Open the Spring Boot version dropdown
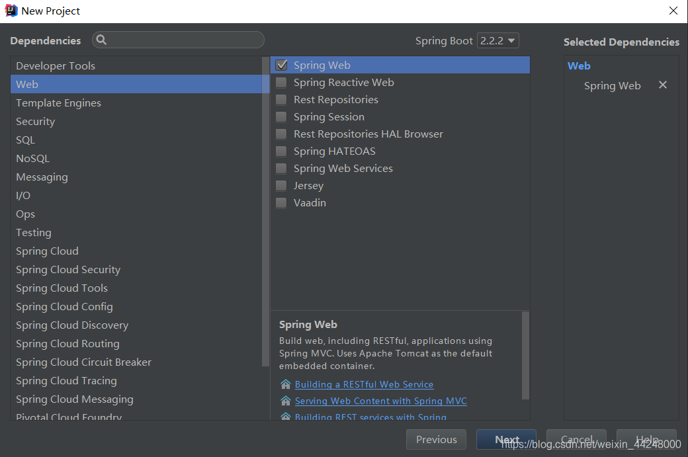Screen dimensions: 688x457 [x=498, y=40]
